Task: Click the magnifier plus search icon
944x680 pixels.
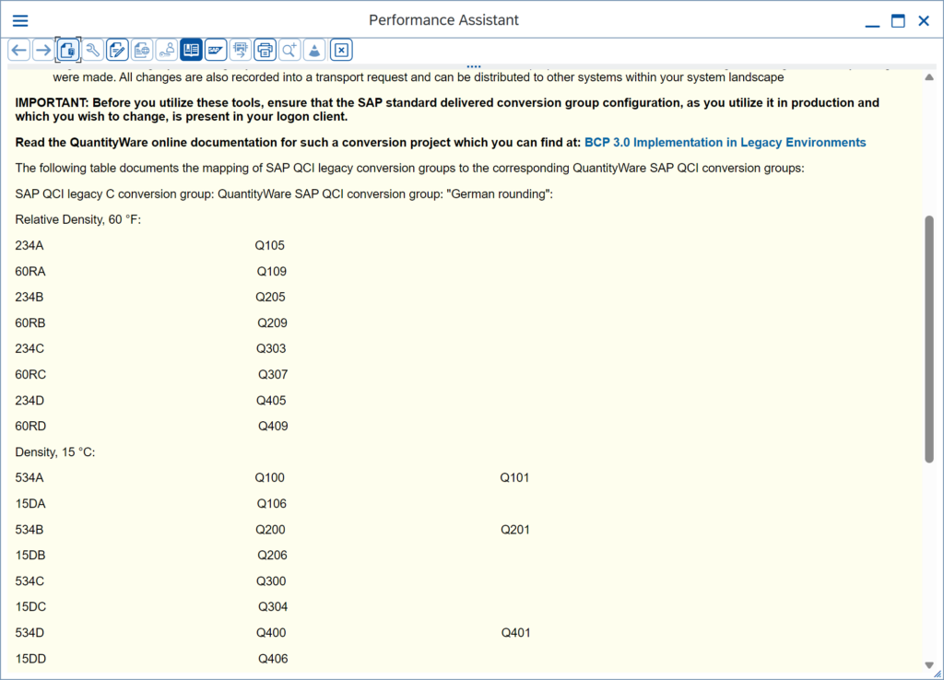Action: tap(289, 50)
